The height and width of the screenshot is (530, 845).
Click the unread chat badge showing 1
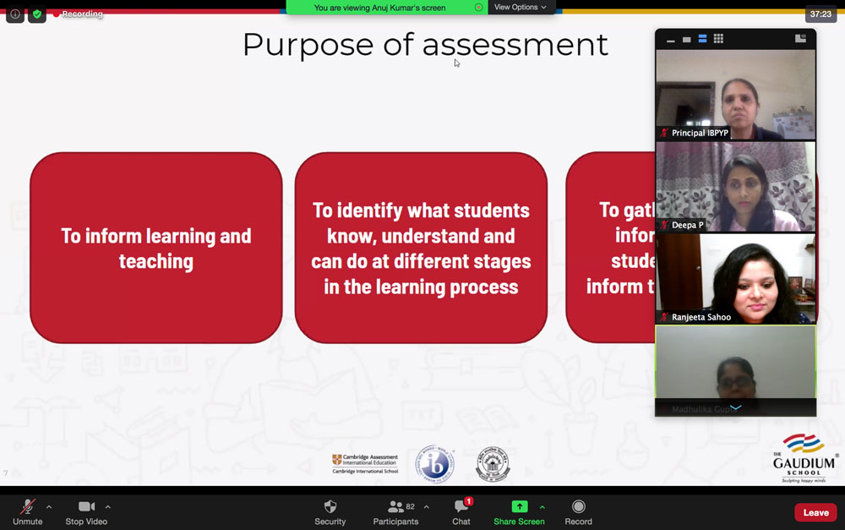click(x=469, y=501)
